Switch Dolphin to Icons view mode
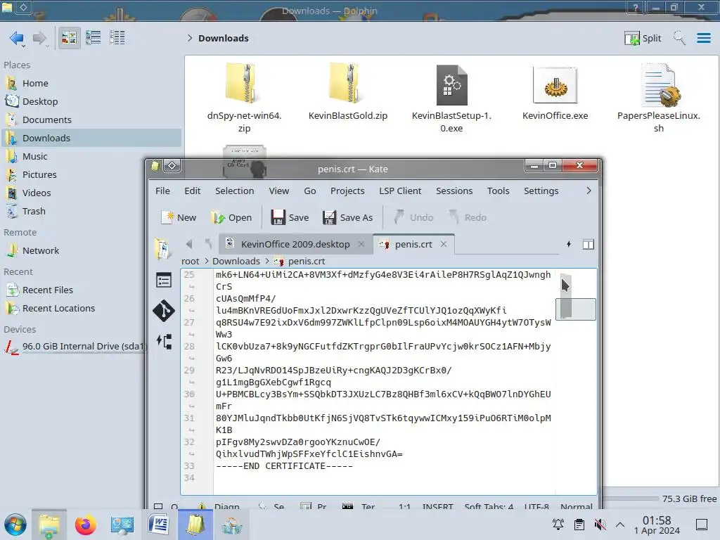Screen dimensions: 720x540 coord(69,38)
